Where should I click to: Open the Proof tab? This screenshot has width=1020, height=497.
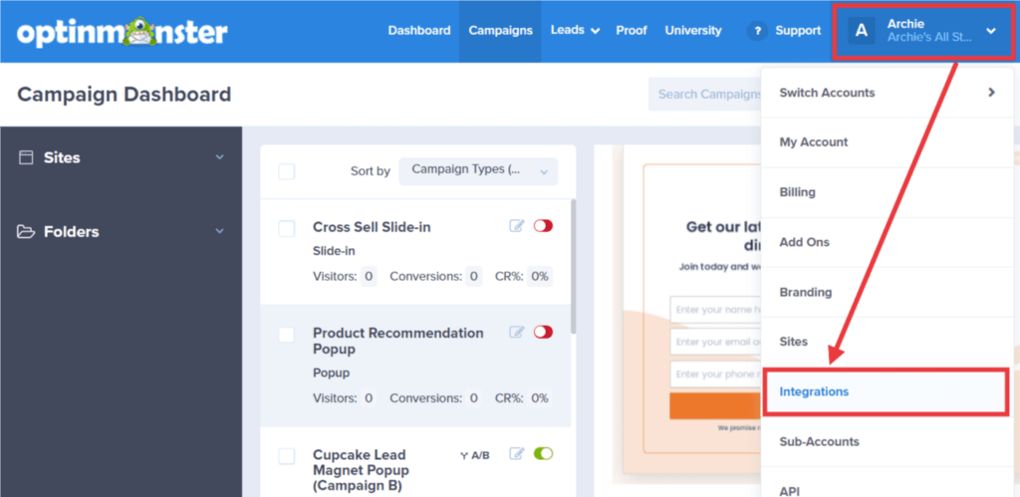coord(632,31)
